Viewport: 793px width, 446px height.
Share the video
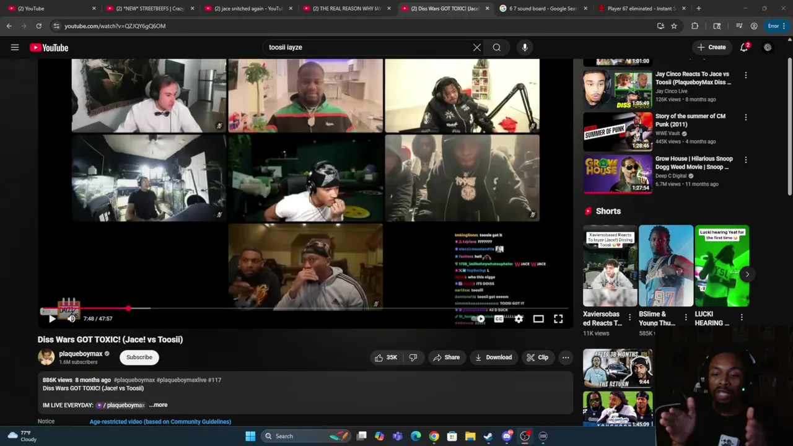click(x=446, y=357)
